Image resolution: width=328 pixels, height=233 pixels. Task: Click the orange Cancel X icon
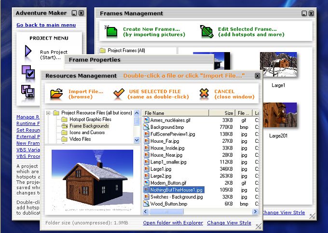[x=205, y=94]
